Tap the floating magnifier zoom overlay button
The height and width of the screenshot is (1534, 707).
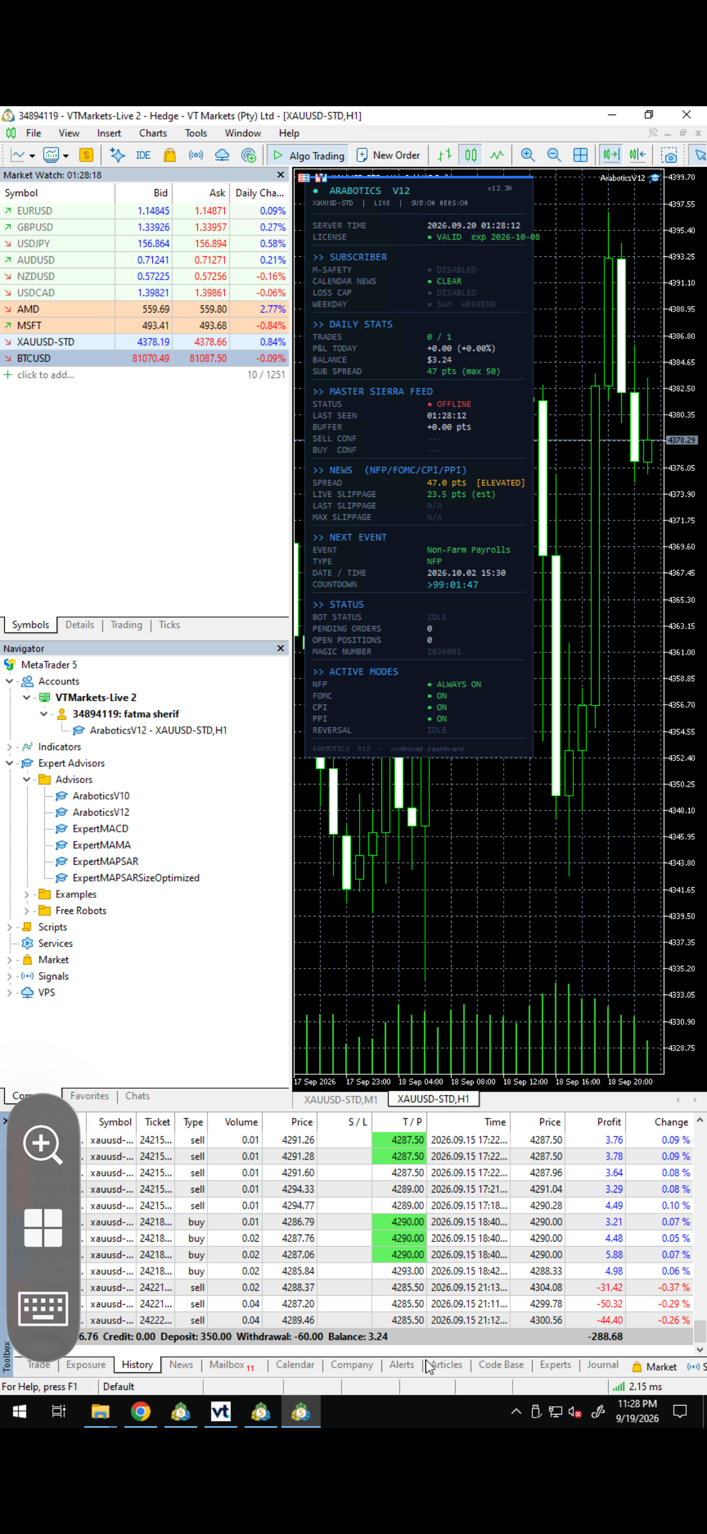point(43,1145)
